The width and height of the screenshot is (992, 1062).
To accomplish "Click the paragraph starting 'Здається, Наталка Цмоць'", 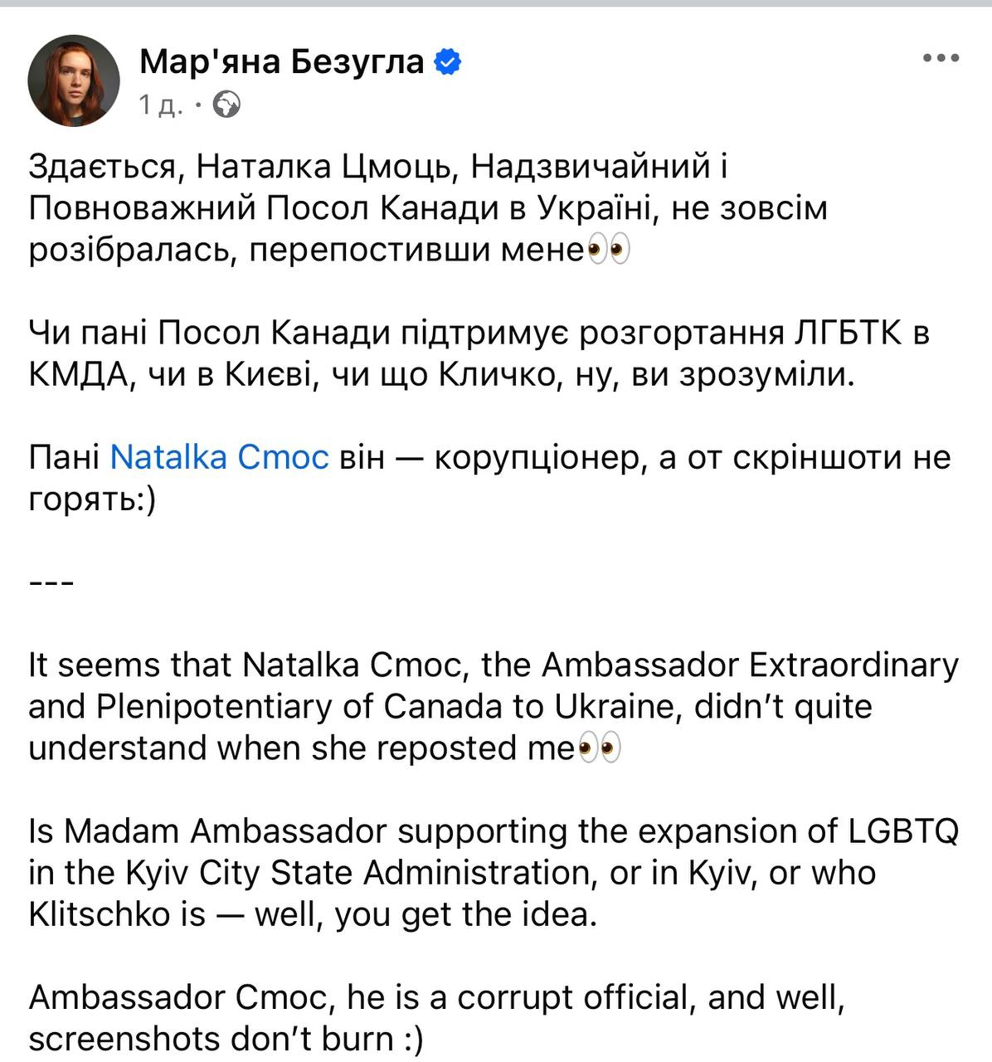I will point(428,208).
